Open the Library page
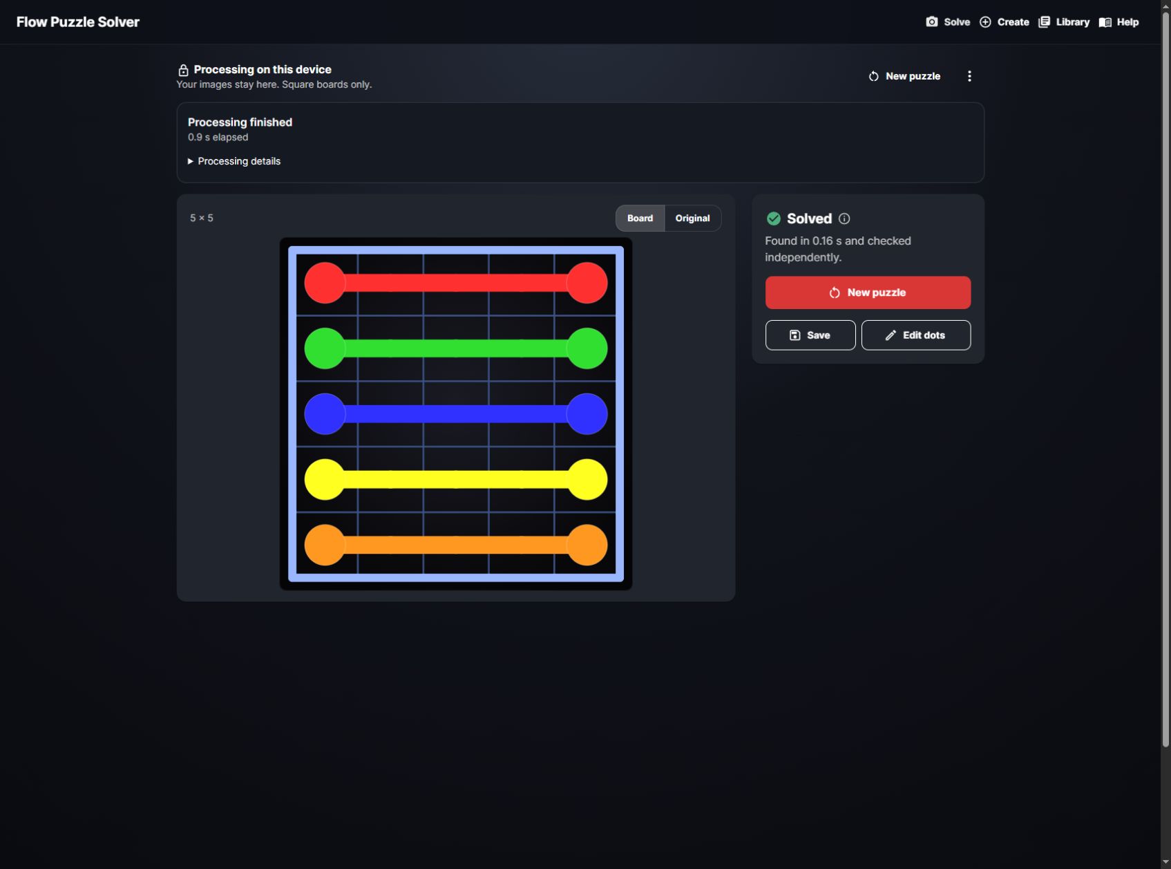This screenshot has width=1171, height=869. click(x=1064, y=22)
